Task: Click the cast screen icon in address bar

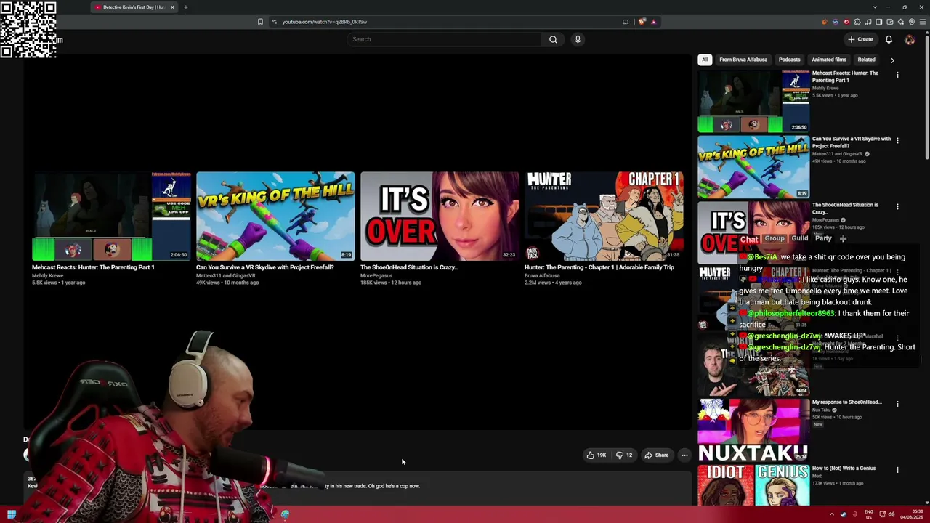Action: (625, 22)
